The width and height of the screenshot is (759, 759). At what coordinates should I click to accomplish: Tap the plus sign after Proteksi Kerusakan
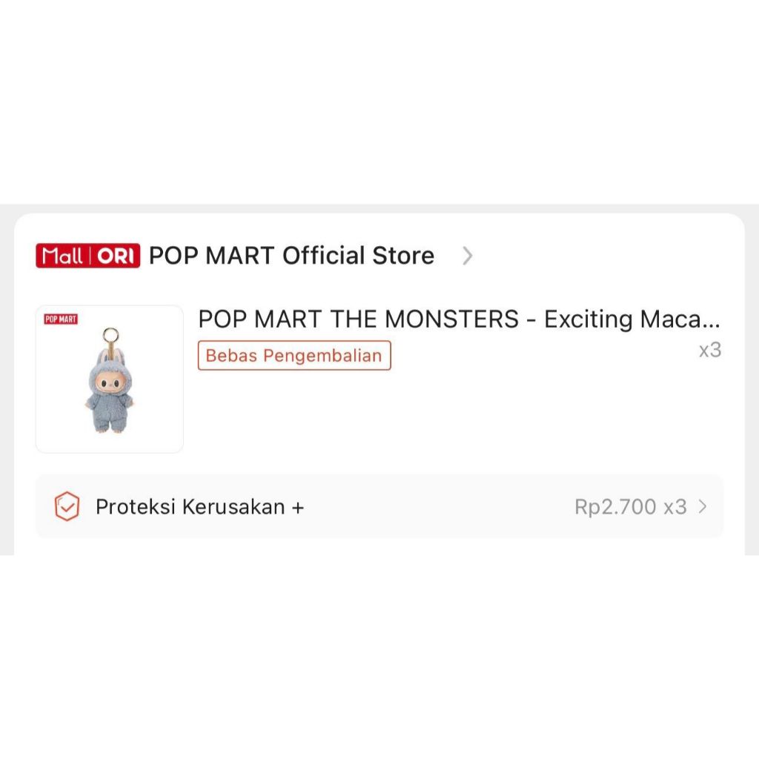click(298, 507)
